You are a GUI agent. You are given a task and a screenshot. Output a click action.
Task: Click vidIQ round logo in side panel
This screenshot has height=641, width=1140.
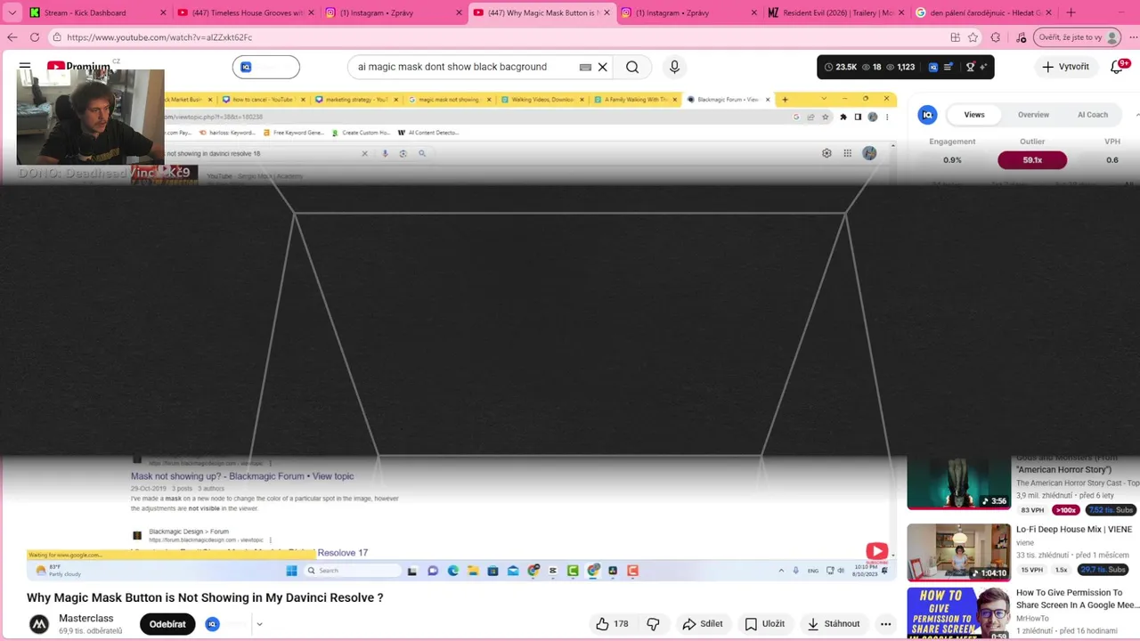(x=927, y=115)
